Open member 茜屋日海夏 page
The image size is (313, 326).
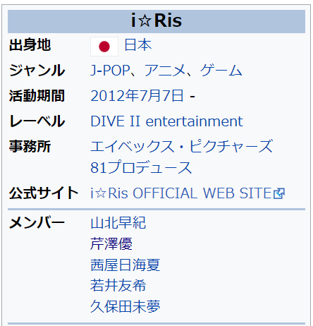(125, 265)
